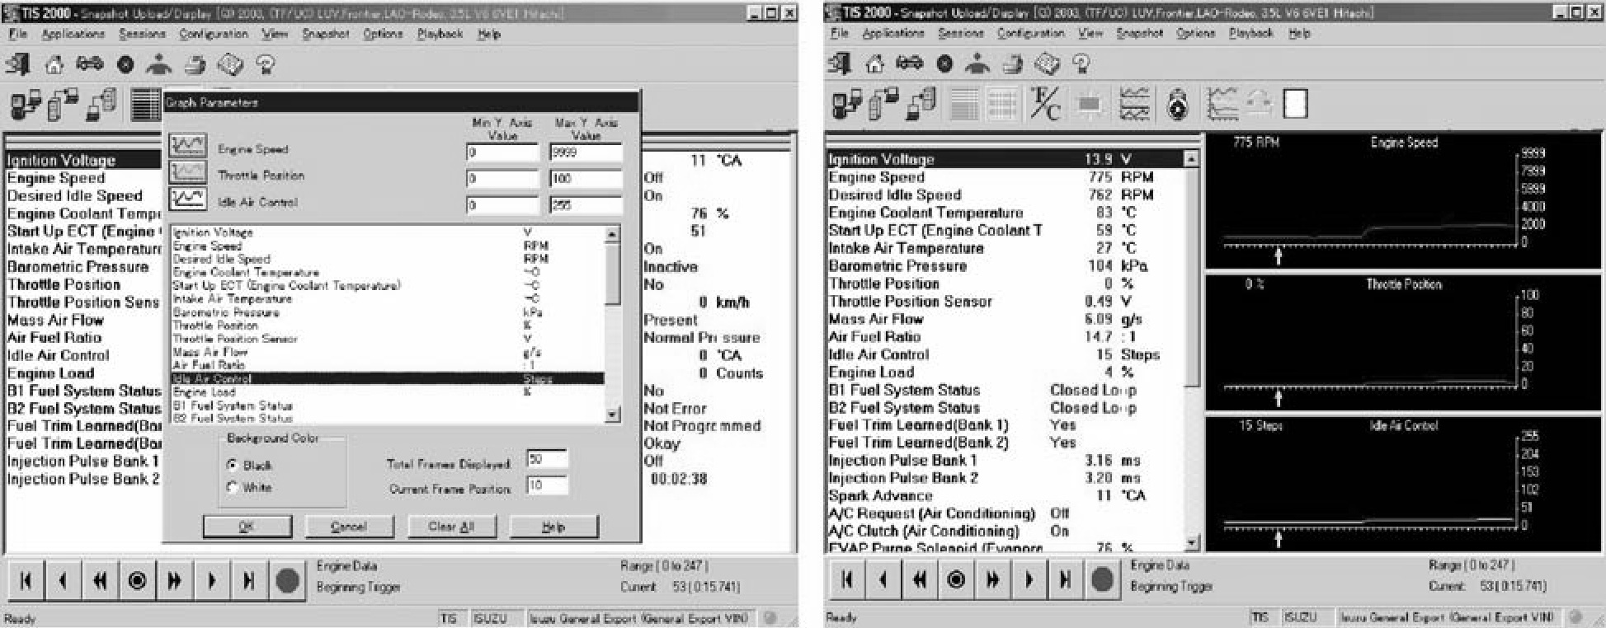1606x628 pixels.
Task: Click the white blank page icon in right toolbar
Action: point(1295,105)
